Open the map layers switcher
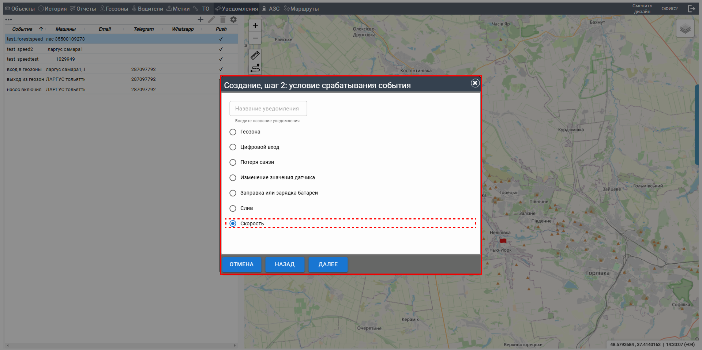Viewport: 702px width, 350px height. pos(685,29)
